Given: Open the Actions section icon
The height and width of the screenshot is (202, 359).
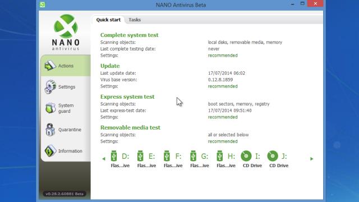Looking at the screenshot, I should [50, 66].
